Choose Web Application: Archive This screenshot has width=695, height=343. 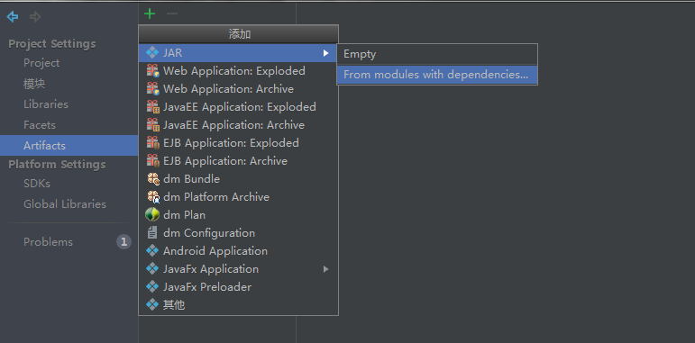pyautogui.click(x=239, y=89)
